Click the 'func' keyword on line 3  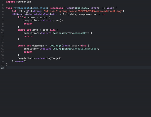coord(9,8)
